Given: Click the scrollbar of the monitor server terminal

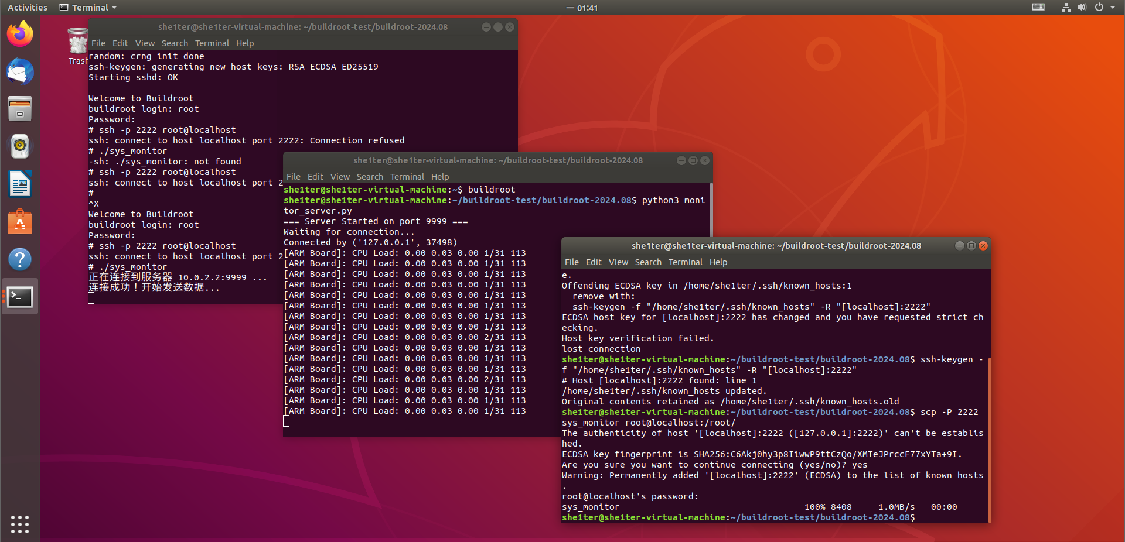Looking at the screenshot, I should (711, 211).
